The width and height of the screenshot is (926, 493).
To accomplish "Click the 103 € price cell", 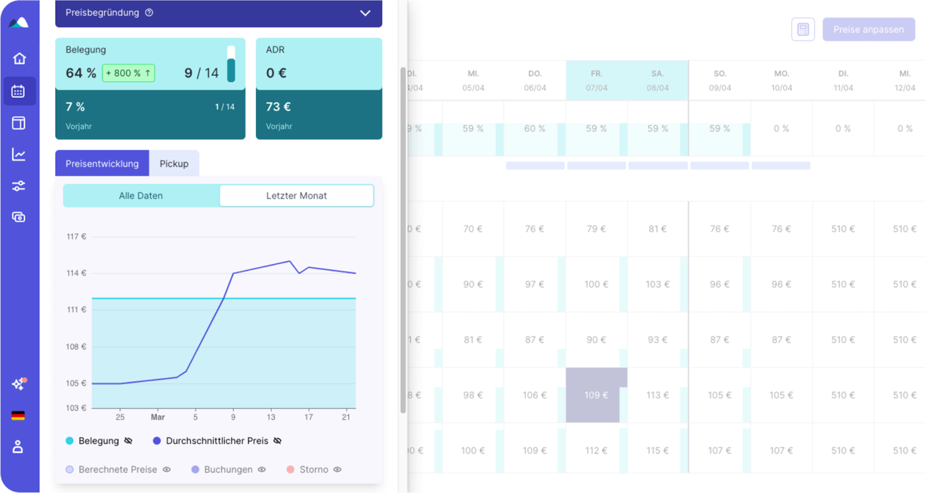I will click(658, 284).
